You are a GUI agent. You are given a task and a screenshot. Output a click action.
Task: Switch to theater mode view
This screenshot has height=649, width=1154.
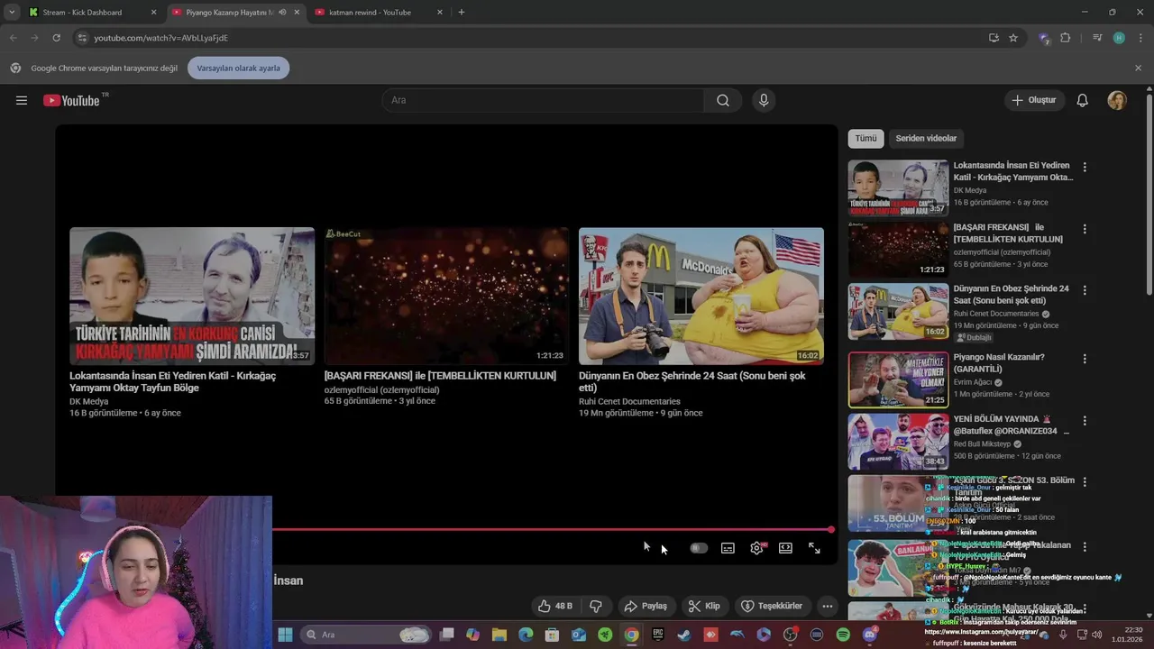point(785,548)
